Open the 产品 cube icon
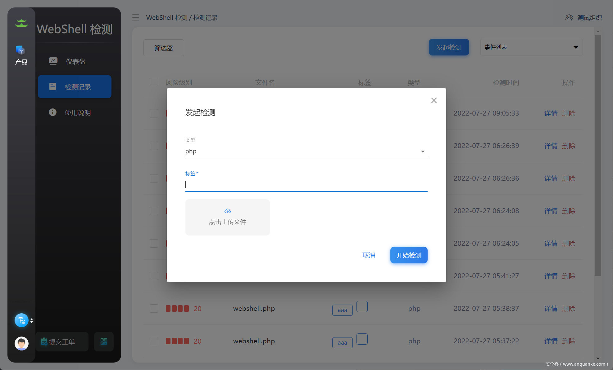 [x=21, y=50]
